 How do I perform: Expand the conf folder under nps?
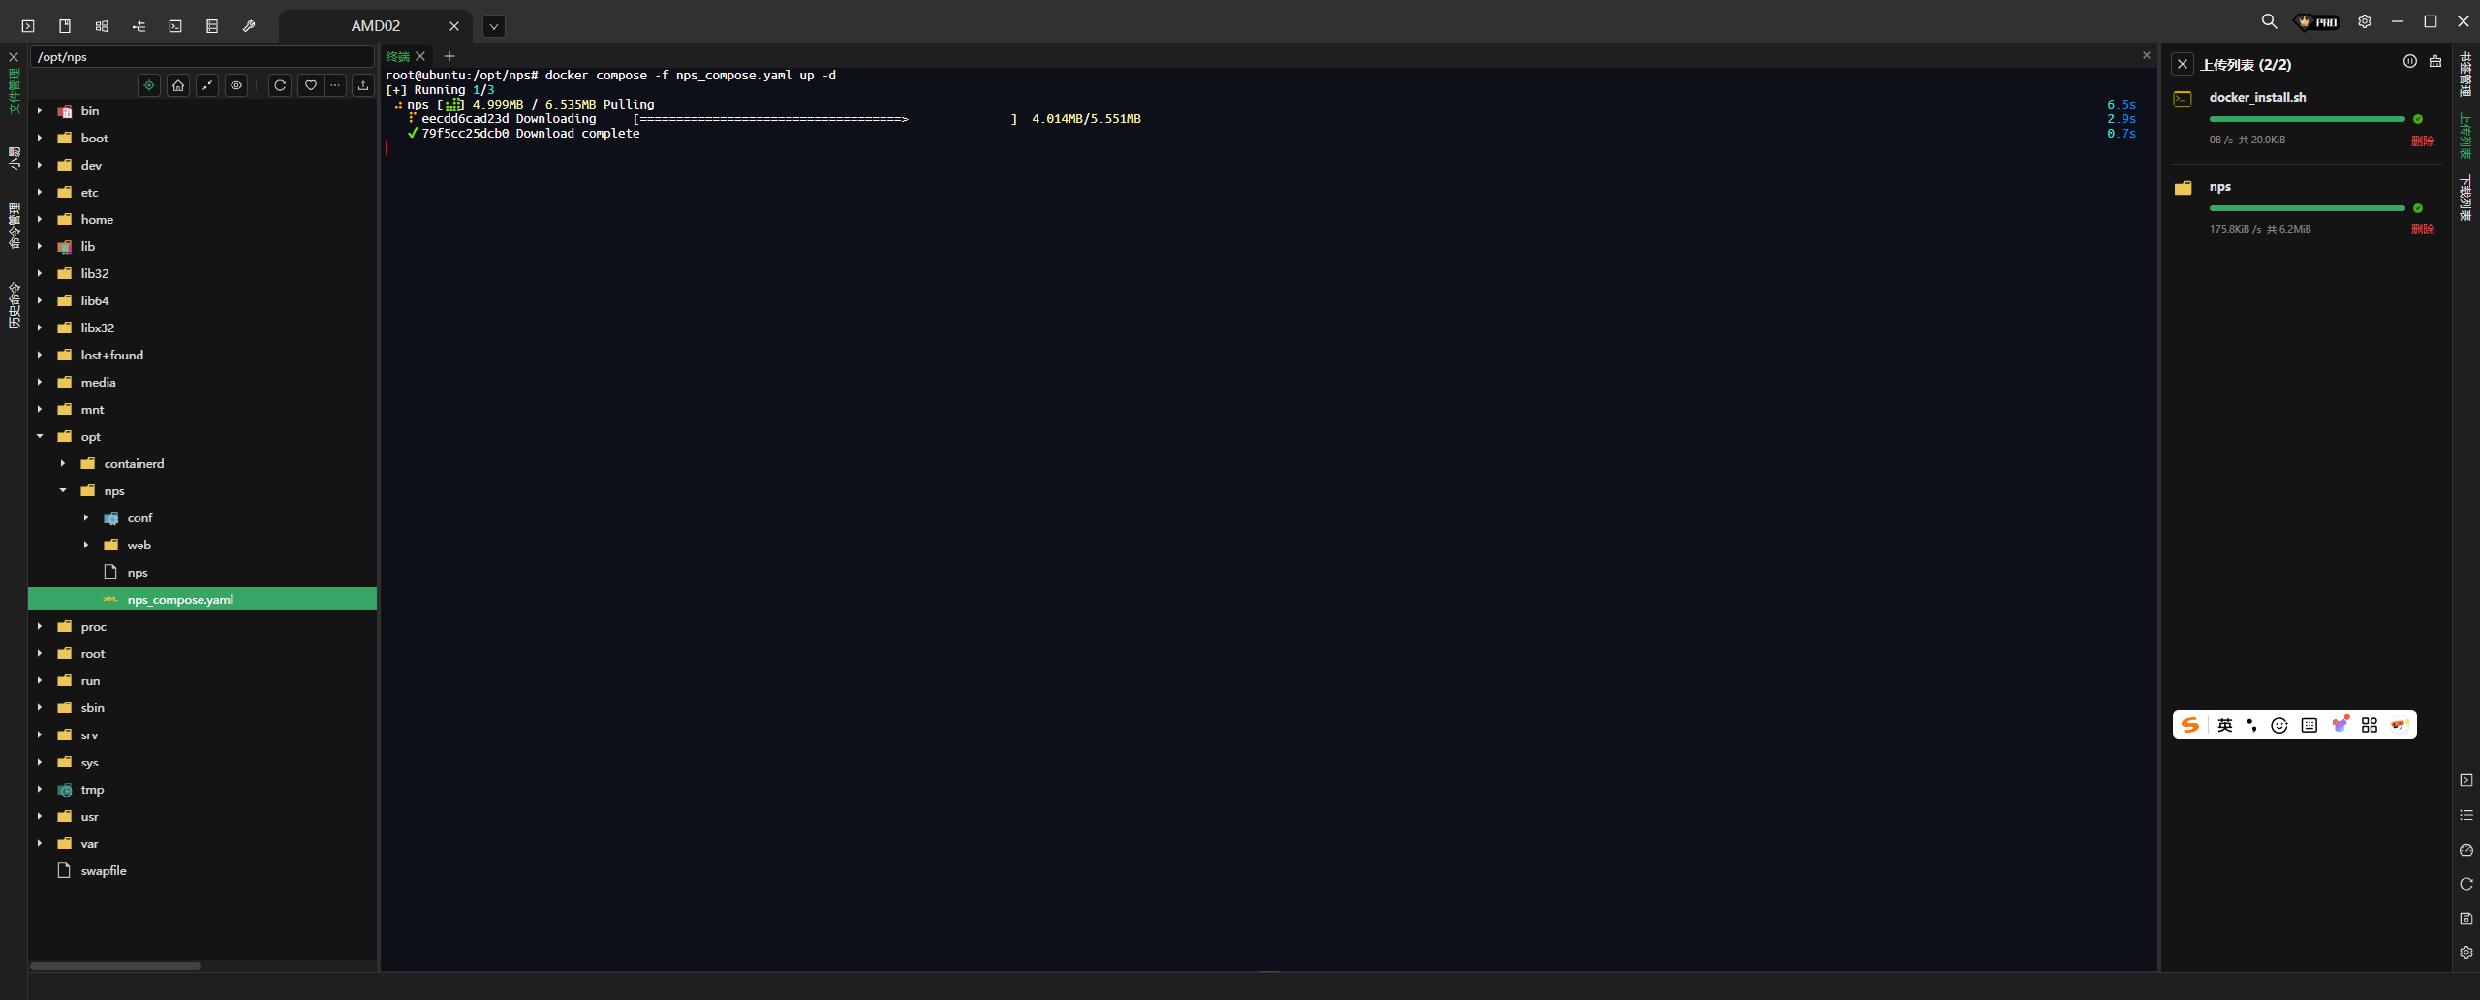(86, 518)
